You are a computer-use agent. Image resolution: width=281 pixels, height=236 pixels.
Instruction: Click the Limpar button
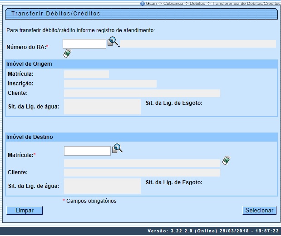pyautogui.click(x=25, y=211)
